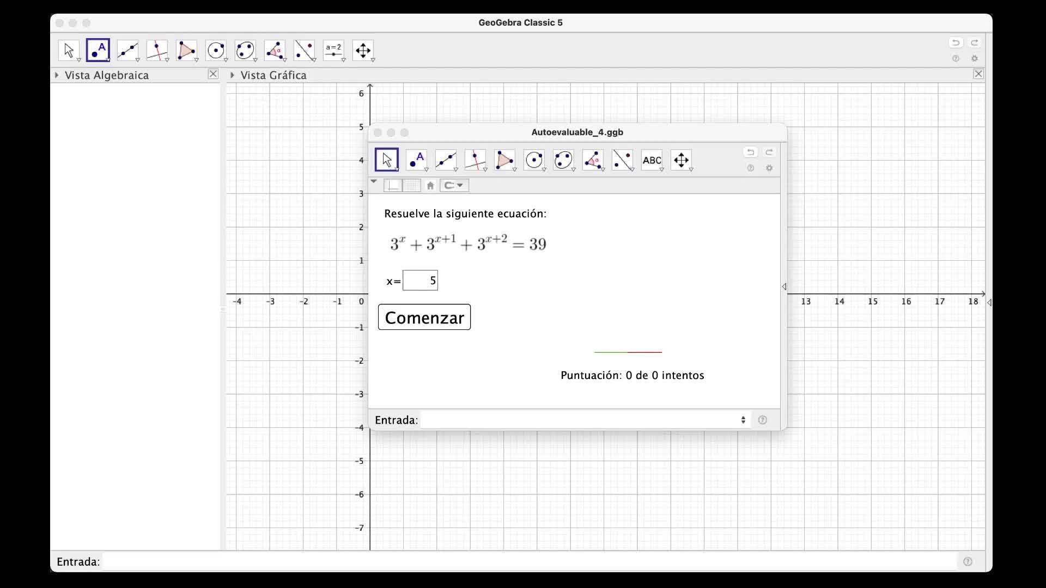This screenshot has width=1046, height=588.
Task: Click the Vista Algebraica panel title
Action: point(107,75)
